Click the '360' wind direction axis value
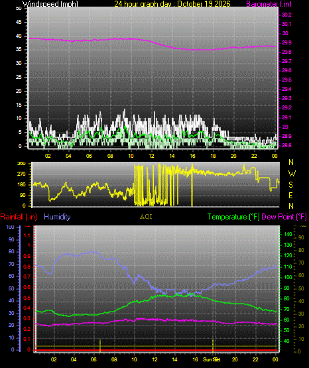 pos(21,164)
